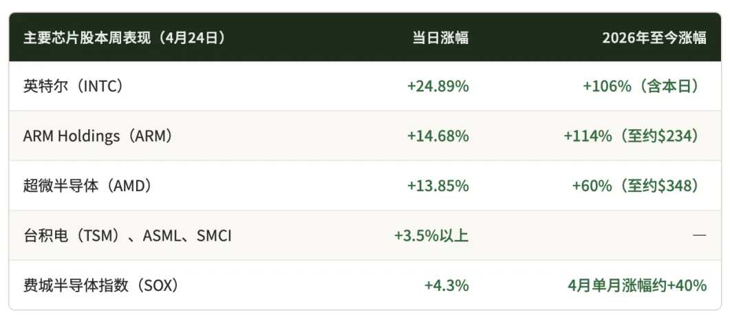Image resolution: width=743 pixels, height=328 pixels.
Task: Select the +14.68% daily gain cell
Action: tap(438, 136)
